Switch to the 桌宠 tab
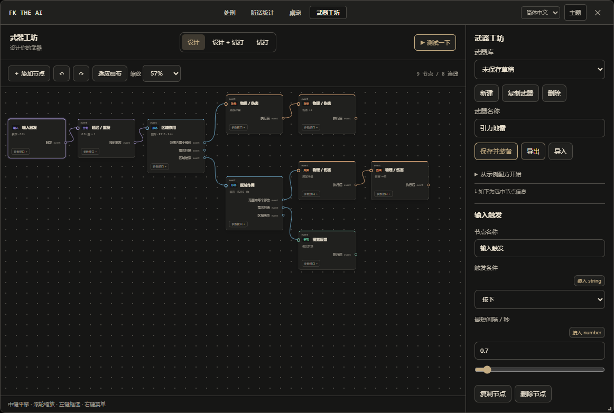 [295, 13]
